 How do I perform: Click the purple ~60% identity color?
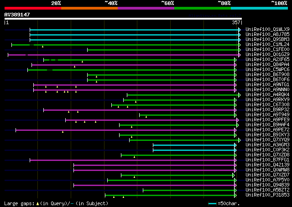point(146,8)
